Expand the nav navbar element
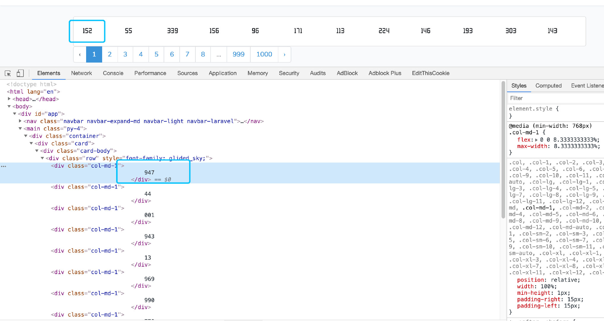 (x=20, y=121)
